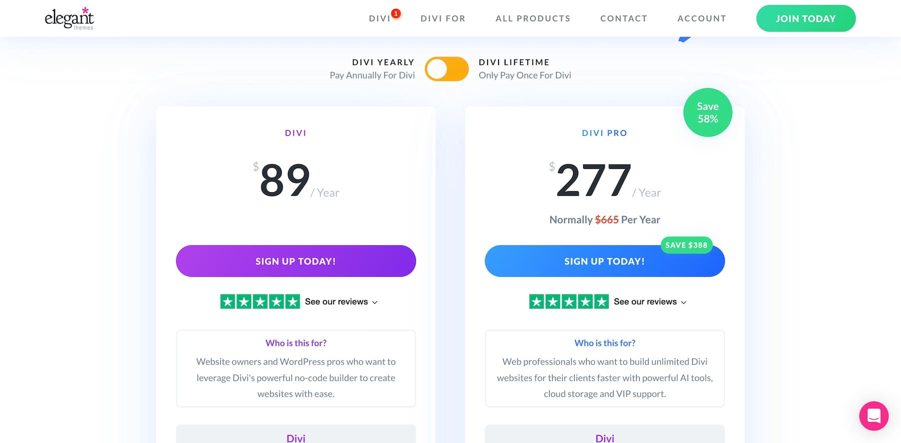
Task: Click the green JOIN TODAY button
Action: [805, 18]
